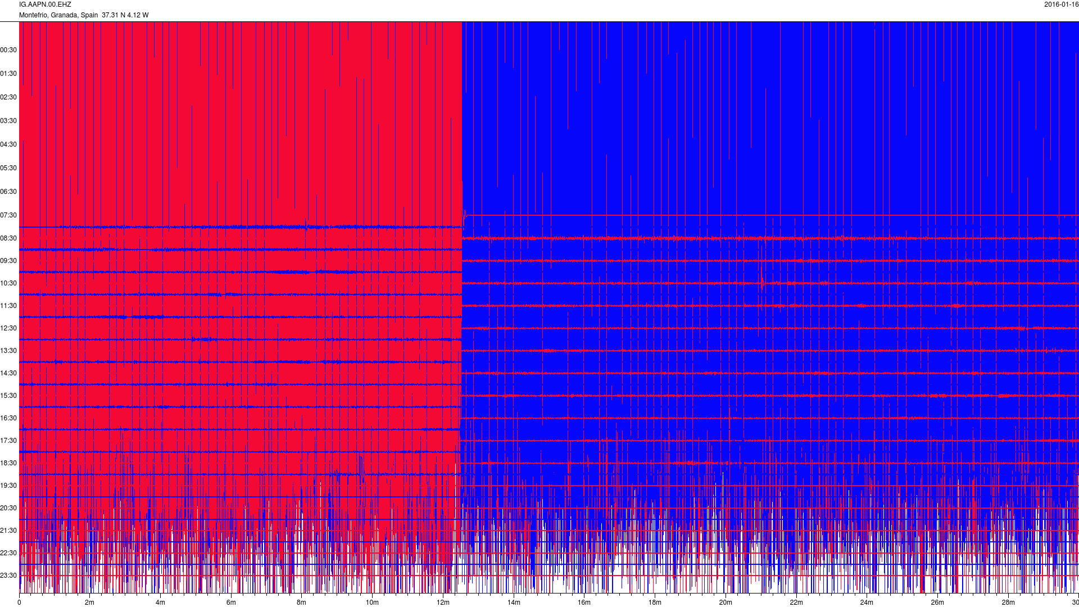Click the 26m minute axis label
Image resolution: width=1079 pixels, height=607 pixels.
(937, 603)
